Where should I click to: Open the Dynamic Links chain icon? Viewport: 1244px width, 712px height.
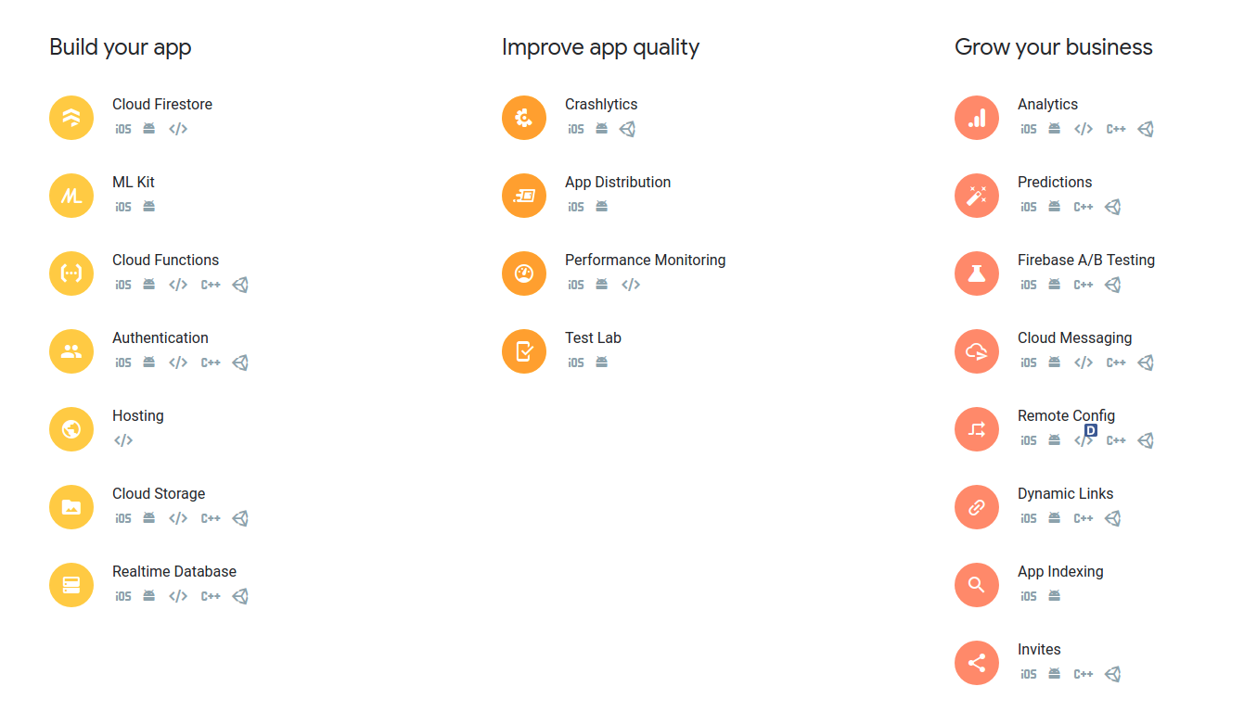[977, 507]
